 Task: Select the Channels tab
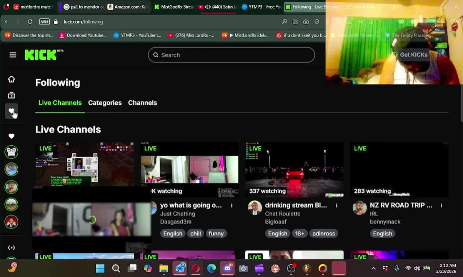pyautogui.click(x=142, y=103)
